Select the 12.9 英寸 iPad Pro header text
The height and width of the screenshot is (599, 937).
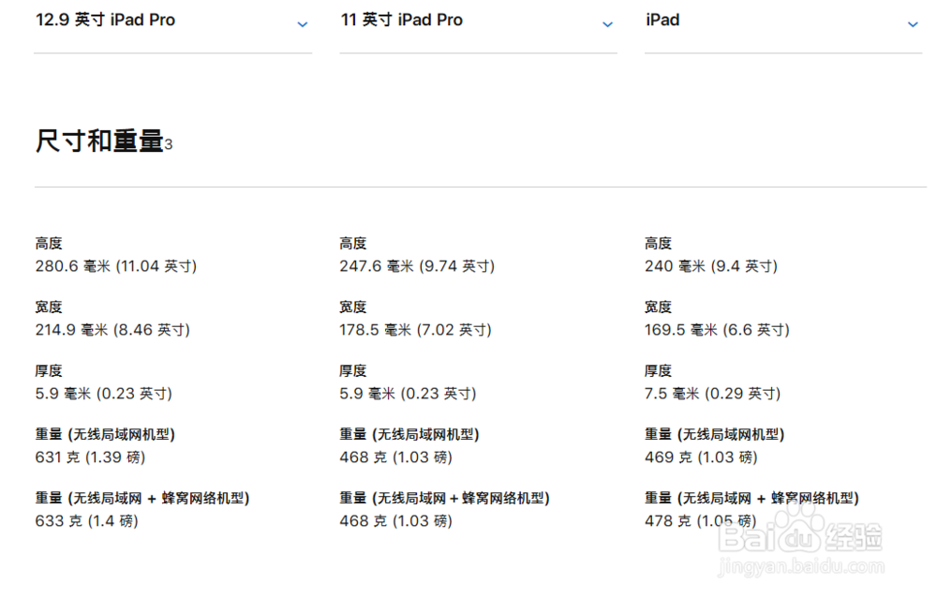105,20
